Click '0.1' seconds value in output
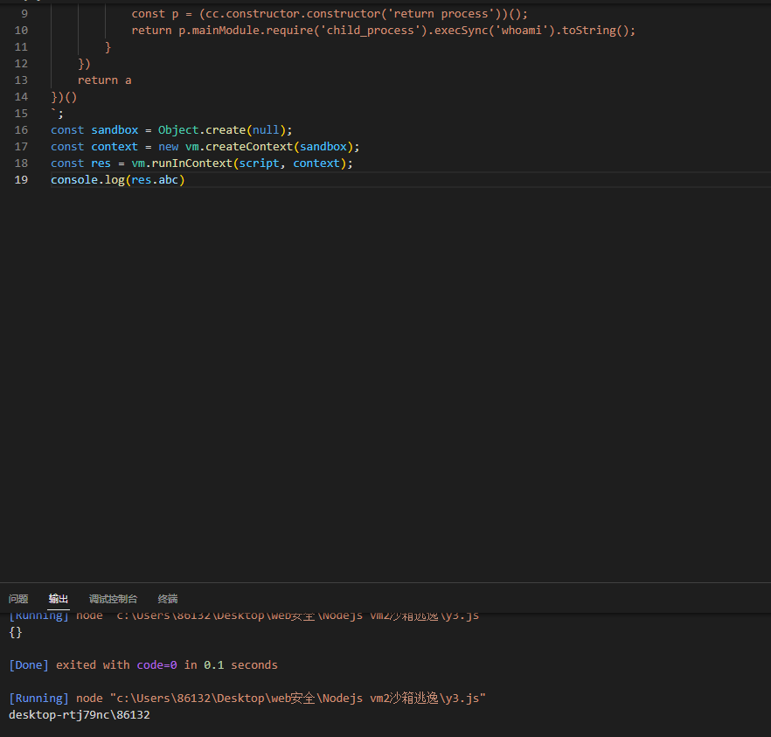The width and height of the screenshot is (771, 737). coord(214,665)
